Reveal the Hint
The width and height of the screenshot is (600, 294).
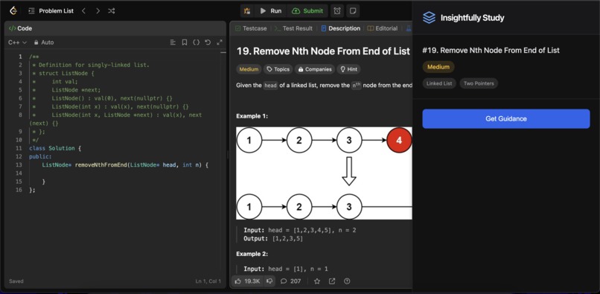tap(348, 69)
